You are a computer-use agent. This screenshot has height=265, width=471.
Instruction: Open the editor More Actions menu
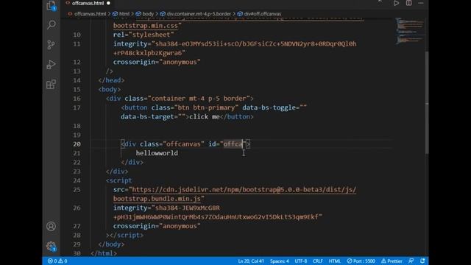coord(421,3)
